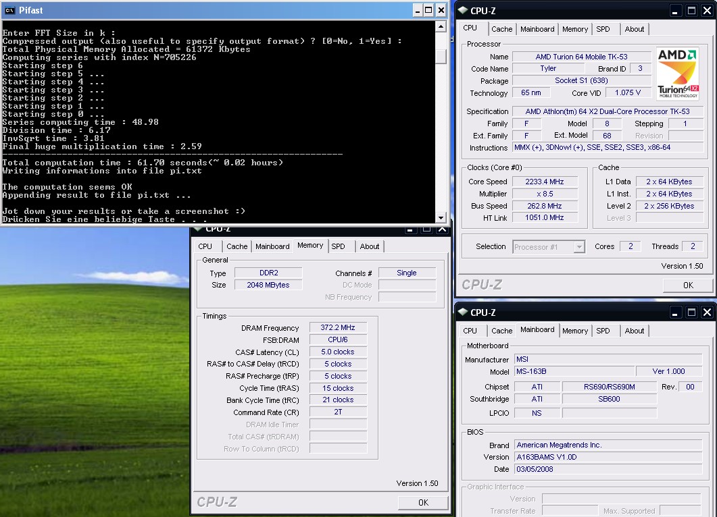Viewport: 717px width, 517px height.
Task: Open Memory tab in the Mainboard CPU-Z window
Action: [x=575, y=331]
